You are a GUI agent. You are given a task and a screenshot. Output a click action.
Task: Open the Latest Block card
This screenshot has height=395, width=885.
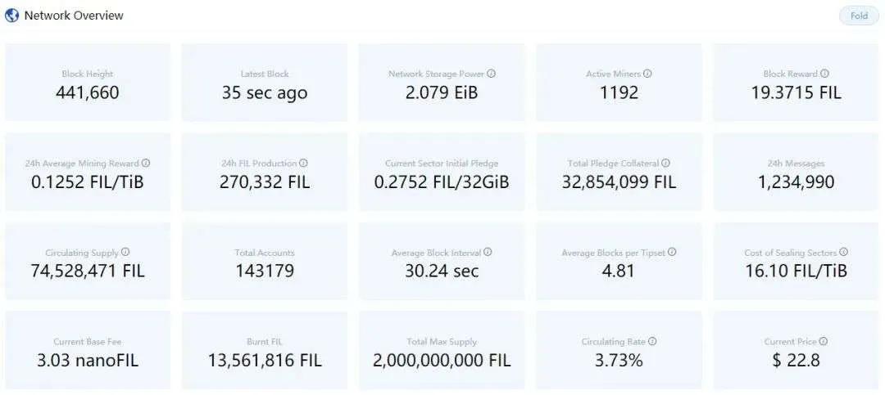264,83
